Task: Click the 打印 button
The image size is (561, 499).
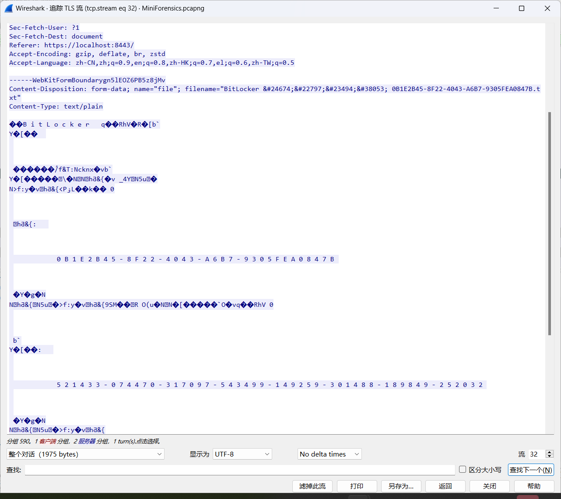Action: [x=357, y=486]
